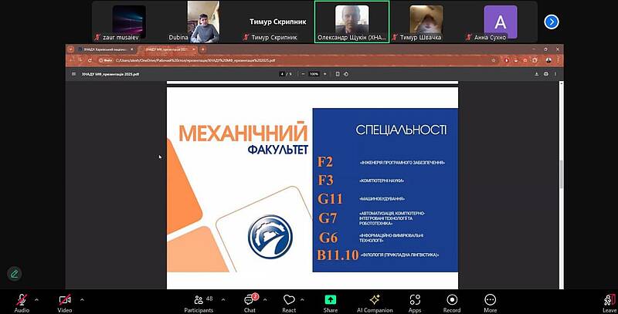The width and height of the screenshot is (618, 314).
Task: Click PDF file title ХНАДУ МФ_презентація 2025.pdf
Action: pyautogui.click(x=110, y=74)
